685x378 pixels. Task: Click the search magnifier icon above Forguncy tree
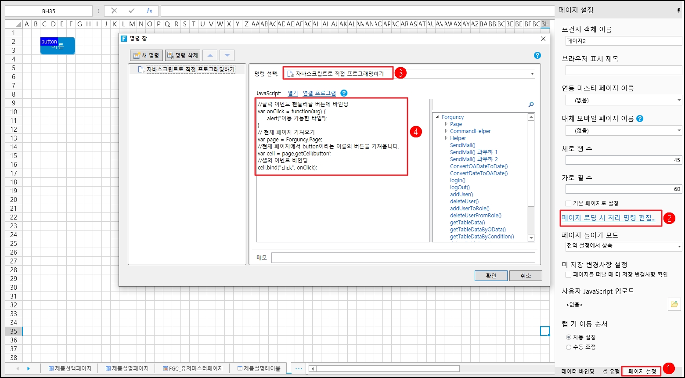tap(530, 104)
